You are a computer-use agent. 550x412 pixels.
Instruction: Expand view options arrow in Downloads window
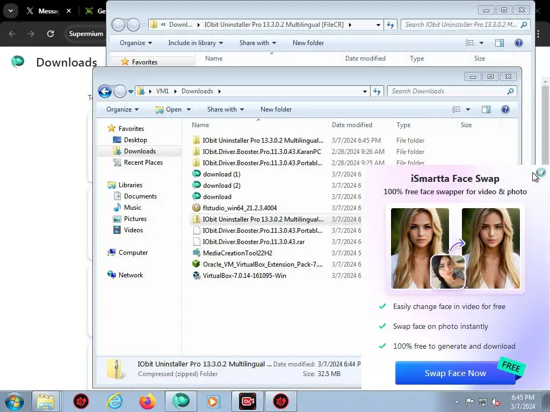point(468,109)
